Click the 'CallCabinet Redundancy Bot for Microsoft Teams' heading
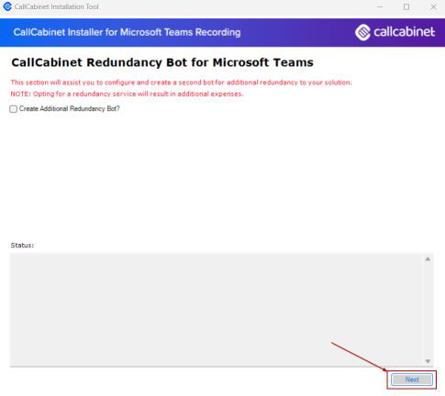Image resolution: width=445 pixels, height=396 pixels. [162, 62]
